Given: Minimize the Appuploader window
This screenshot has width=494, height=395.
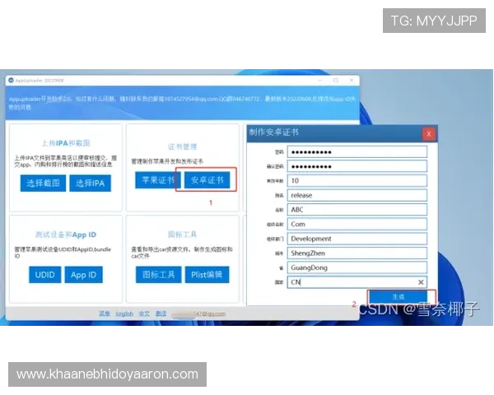Looking at the screenshot, I should click(310, 81).
